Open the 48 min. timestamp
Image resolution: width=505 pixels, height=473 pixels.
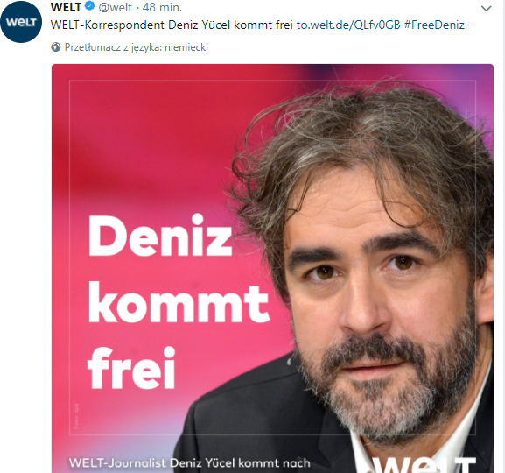162,7
